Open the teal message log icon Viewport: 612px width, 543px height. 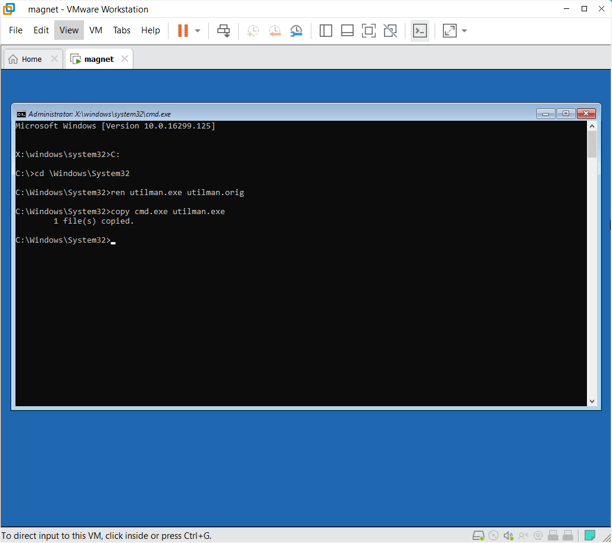590,535
